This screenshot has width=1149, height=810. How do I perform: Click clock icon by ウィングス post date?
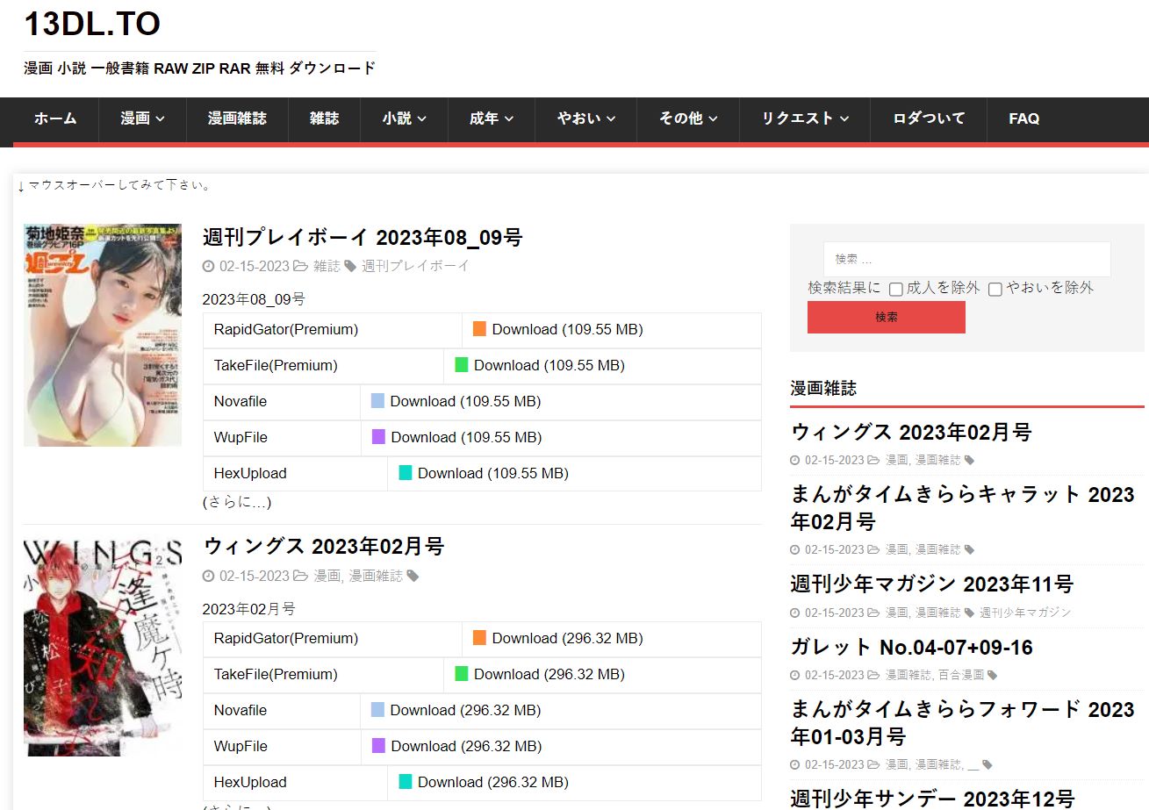pyautogui.click(x=208, y=577)
